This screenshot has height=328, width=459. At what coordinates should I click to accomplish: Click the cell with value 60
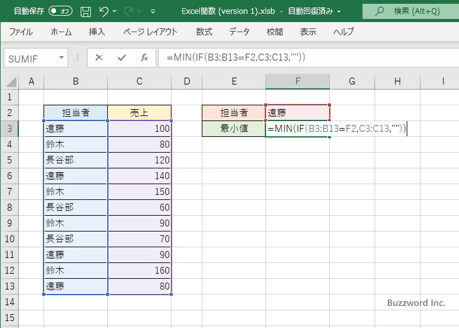point(139,208)
